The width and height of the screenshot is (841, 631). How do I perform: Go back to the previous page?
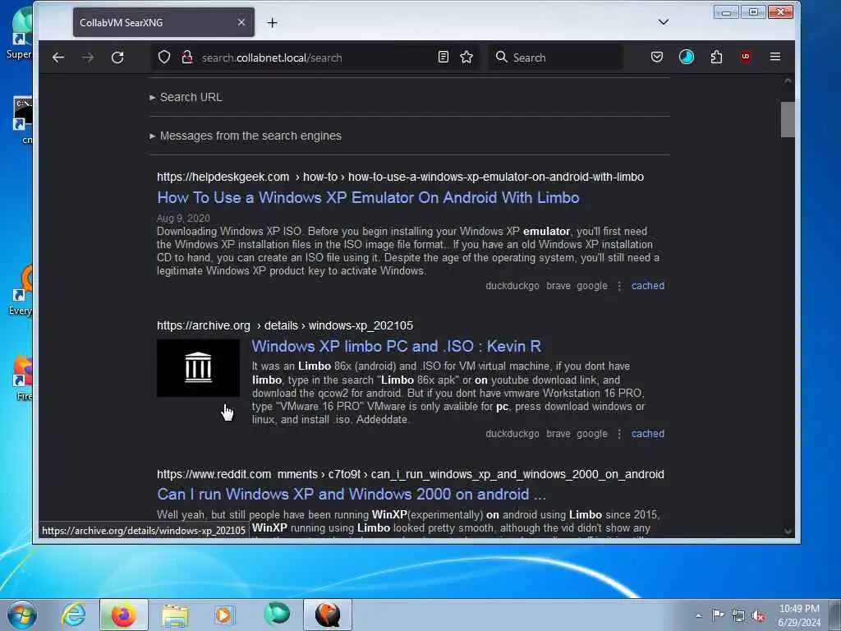coord(58,58)
